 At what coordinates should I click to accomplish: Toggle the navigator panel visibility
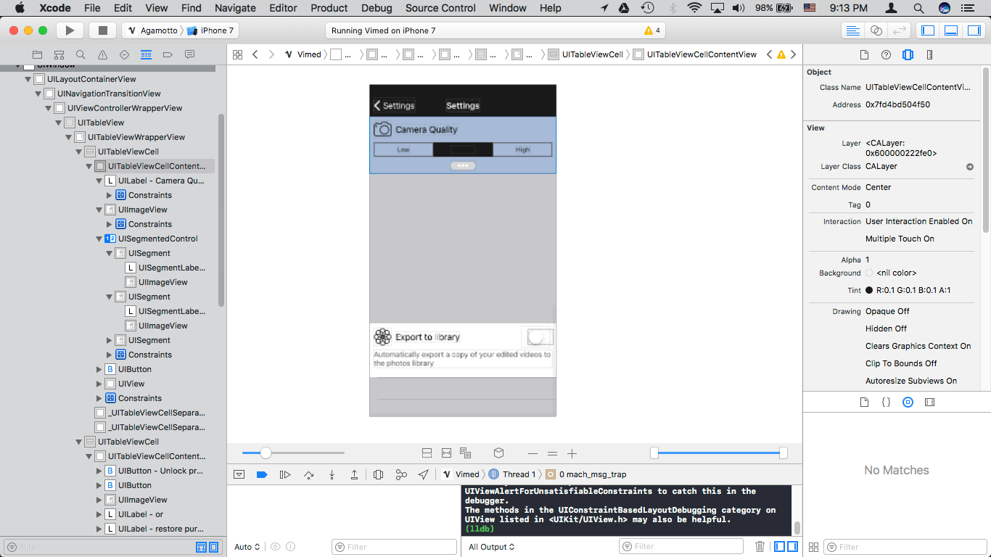pyautogui.click(x=927, y=30)
